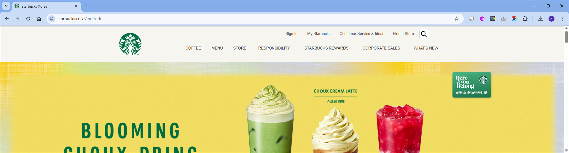Open the site search magnifier icon
The width and height of the screenshot is (569, 153).
pyautogui.click(x=424, y=34)
